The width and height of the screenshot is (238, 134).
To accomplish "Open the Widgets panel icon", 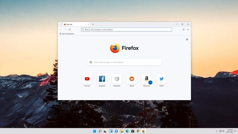I will (111, 131).
